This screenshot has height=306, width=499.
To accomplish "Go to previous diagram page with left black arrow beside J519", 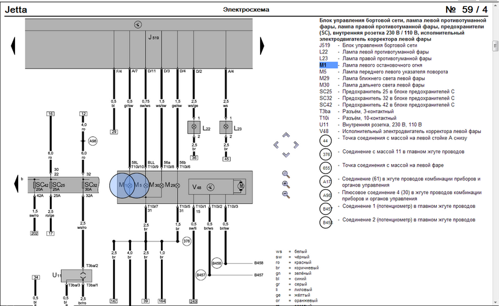I will [x=13, y=46].
